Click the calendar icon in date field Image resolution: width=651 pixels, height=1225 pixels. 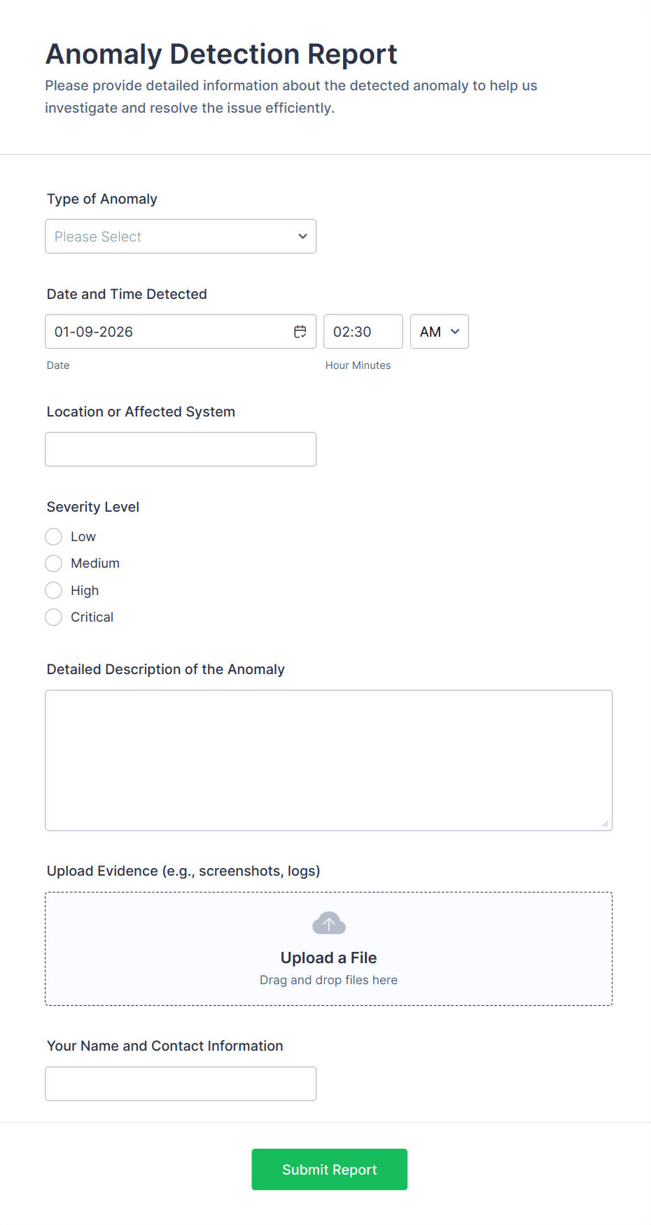pos(300,332)
